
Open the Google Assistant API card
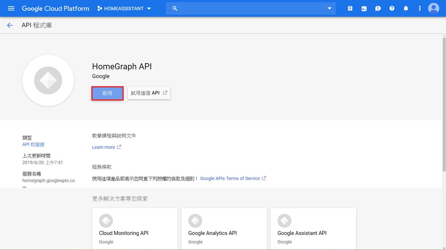tap(313, 229)
